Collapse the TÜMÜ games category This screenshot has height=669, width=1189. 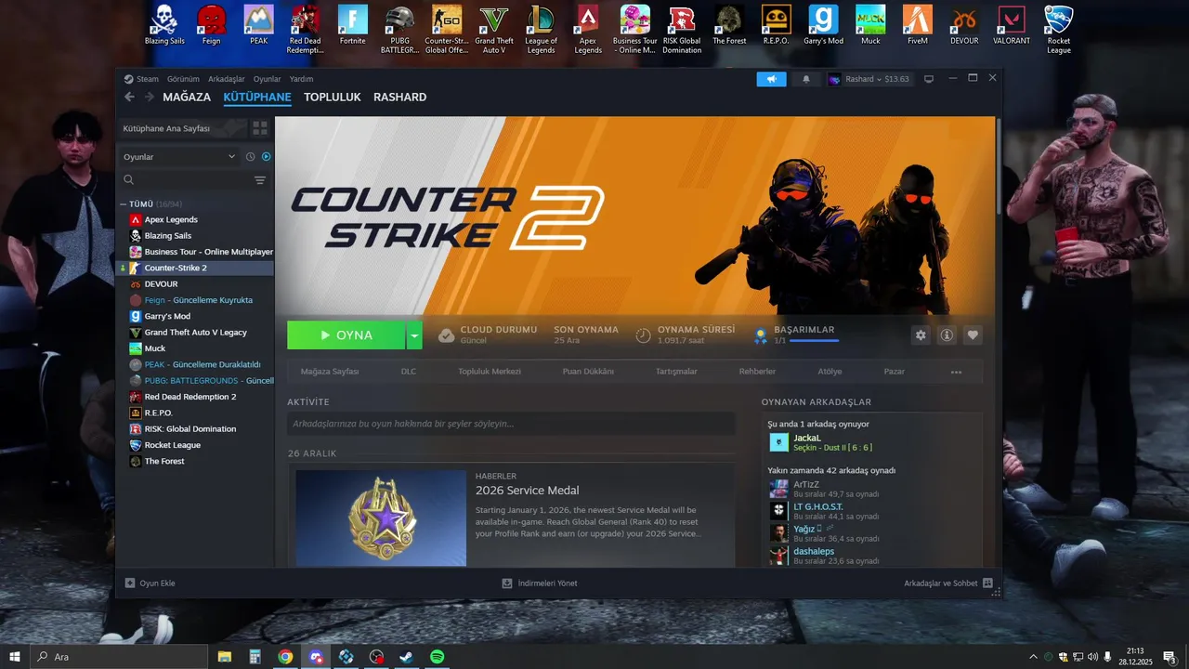click(x=123, y=203)
